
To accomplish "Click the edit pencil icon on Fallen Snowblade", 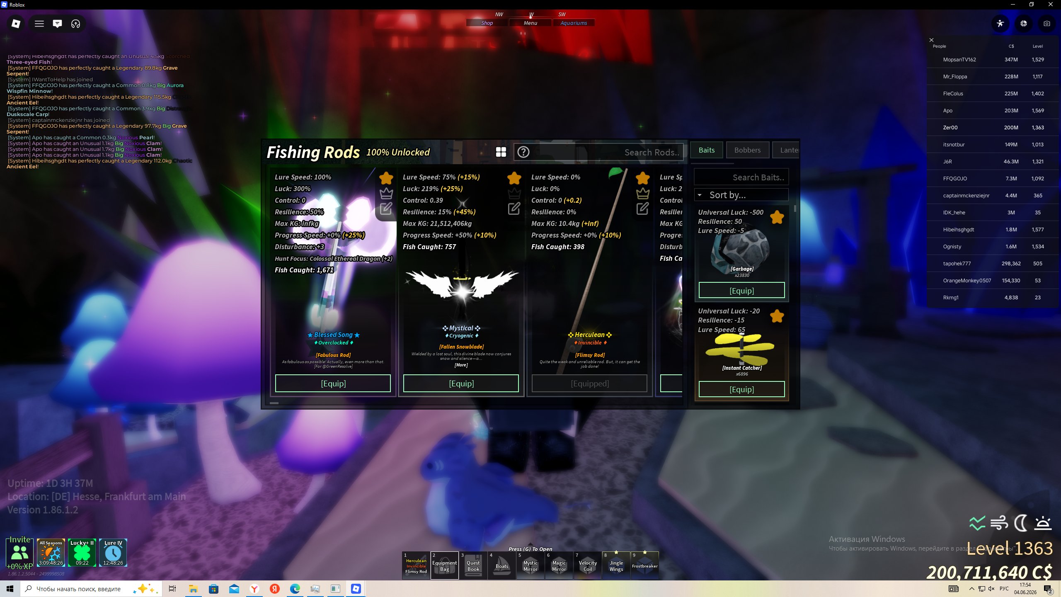I will point(514,208).
